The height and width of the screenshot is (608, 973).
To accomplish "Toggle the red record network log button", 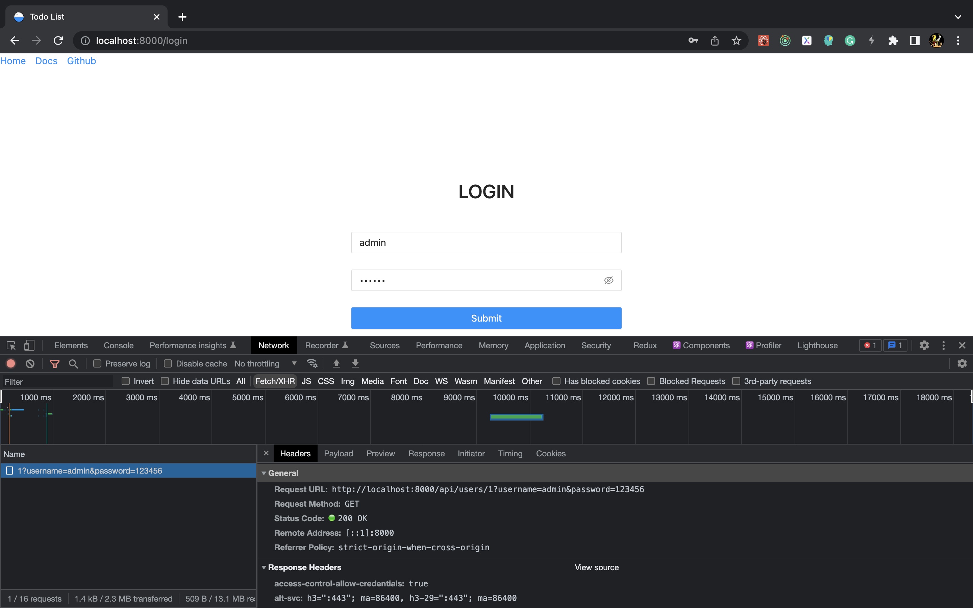I will pos(11,363).
